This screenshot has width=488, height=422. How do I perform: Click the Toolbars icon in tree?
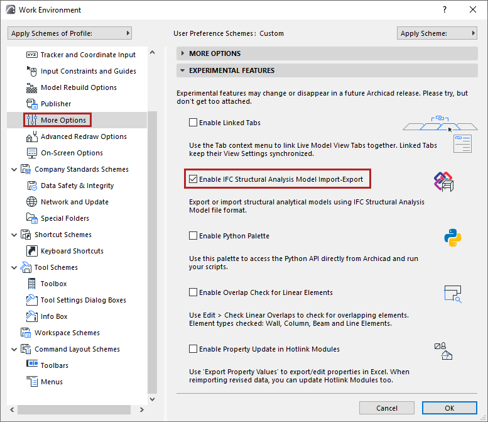pos(32,364)
